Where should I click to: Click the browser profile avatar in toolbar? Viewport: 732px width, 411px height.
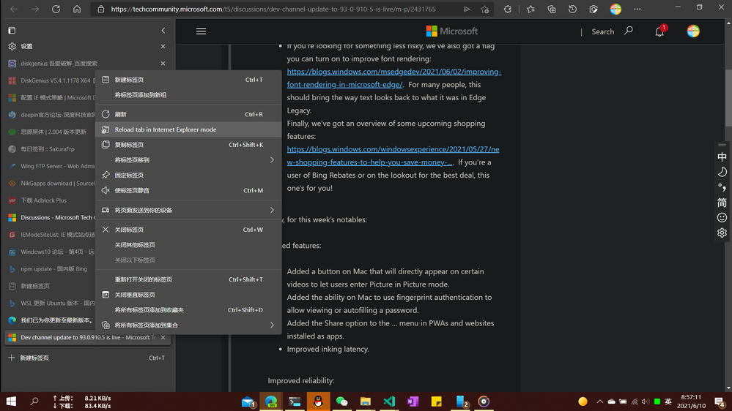tap(615, 9)
